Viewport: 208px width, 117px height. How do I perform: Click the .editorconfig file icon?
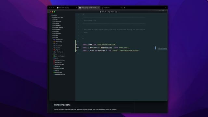pos(54,42)
